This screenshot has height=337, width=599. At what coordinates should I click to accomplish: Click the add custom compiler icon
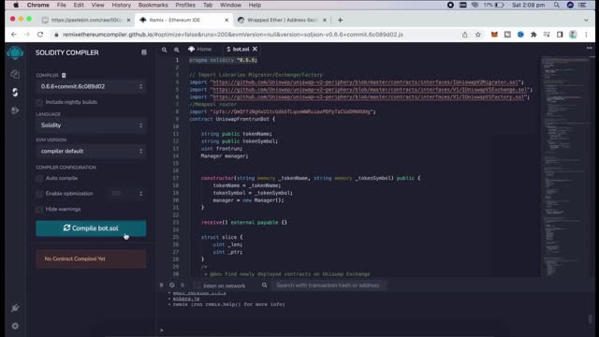(64, 75)
